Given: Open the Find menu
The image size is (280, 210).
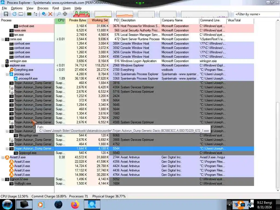Looking at the screenshot, I should coord(56,8).
